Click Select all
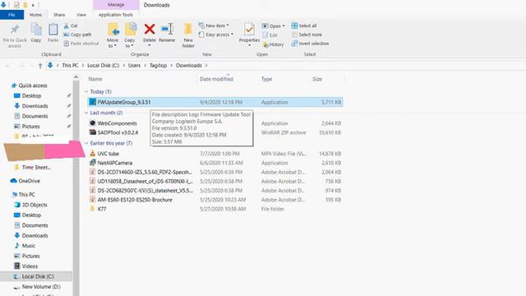 click(304, 25)
